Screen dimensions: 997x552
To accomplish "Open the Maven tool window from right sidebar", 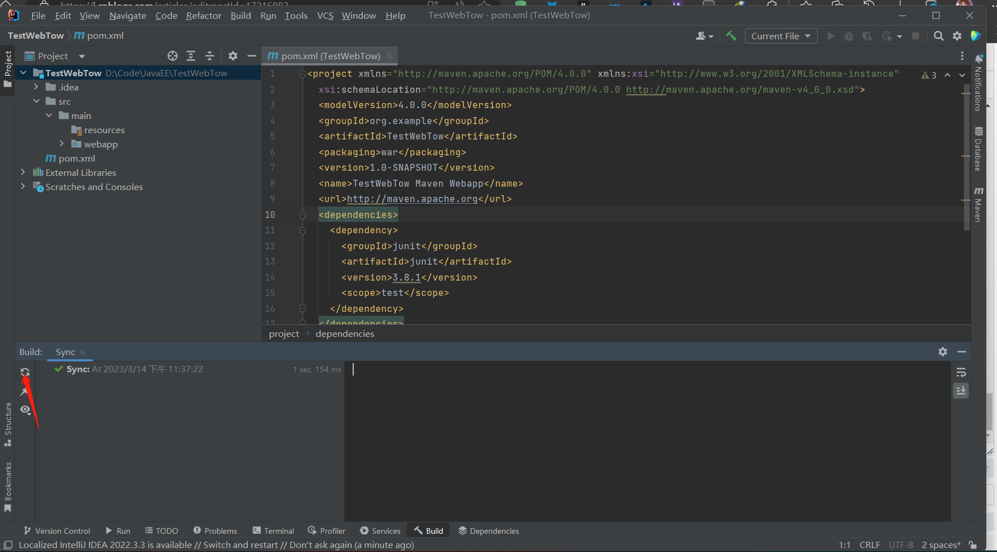I will coord(978,204).
